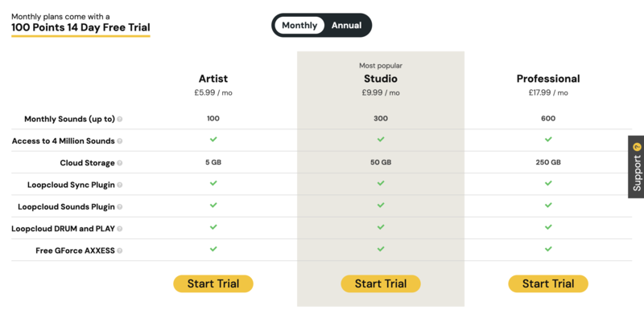Click the question mark on Support tab
Screen dimensions: 644x318
tap(637, 147)
